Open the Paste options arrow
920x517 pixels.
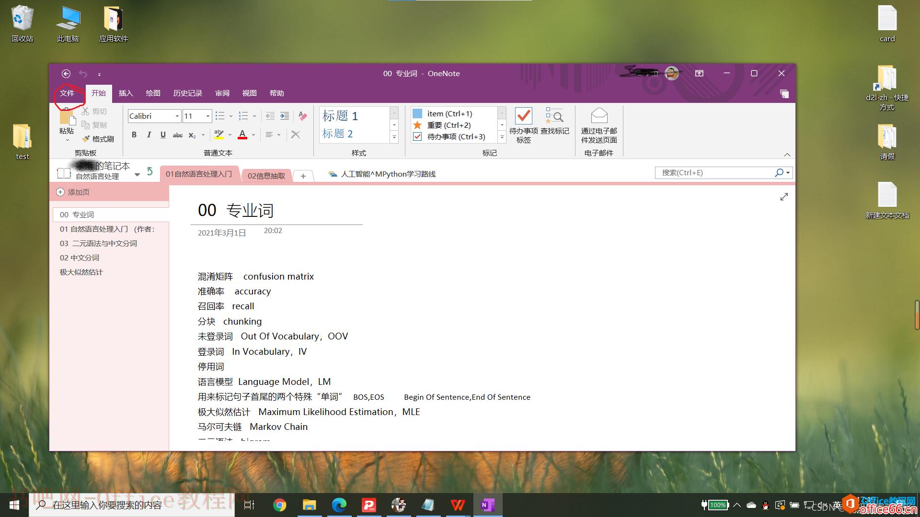[67, 140]
